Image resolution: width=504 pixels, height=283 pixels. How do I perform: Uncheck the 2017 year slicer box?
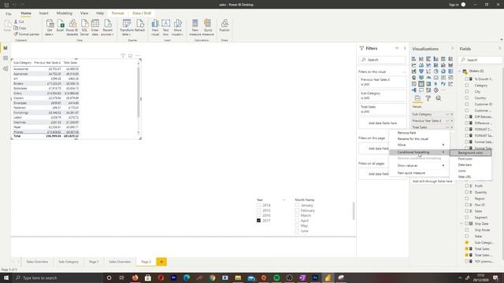coord(259,220)
